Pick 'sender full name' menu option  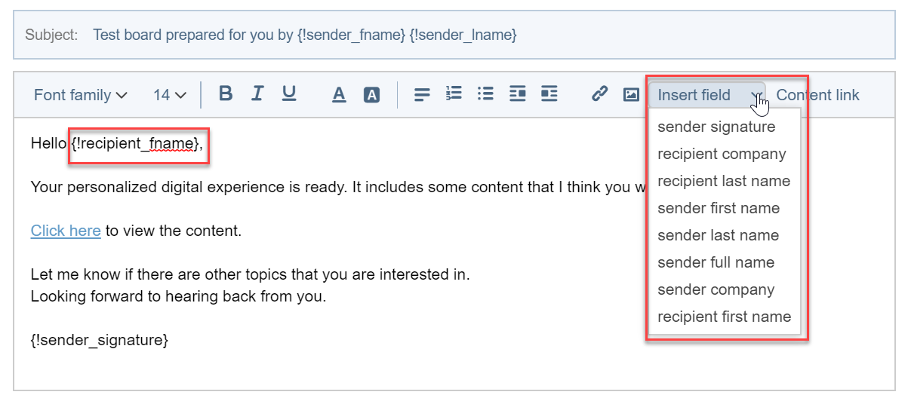pos(716,262)
